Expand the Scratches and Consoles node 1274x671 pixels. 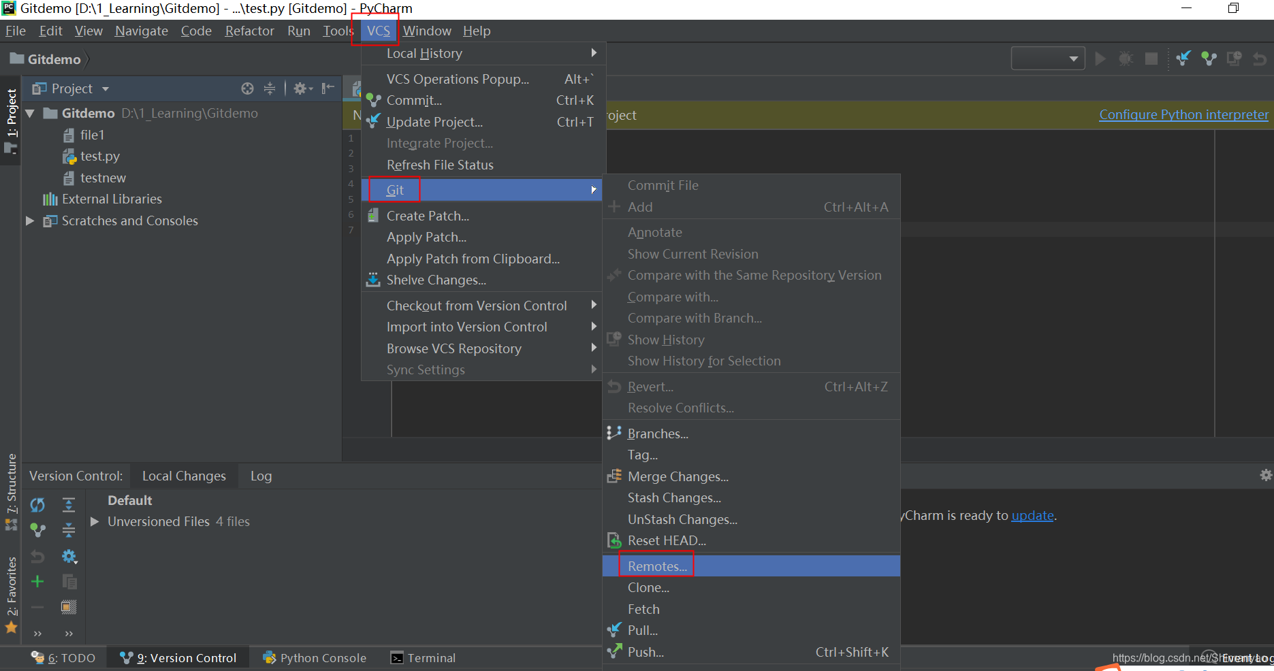[30, 220]
